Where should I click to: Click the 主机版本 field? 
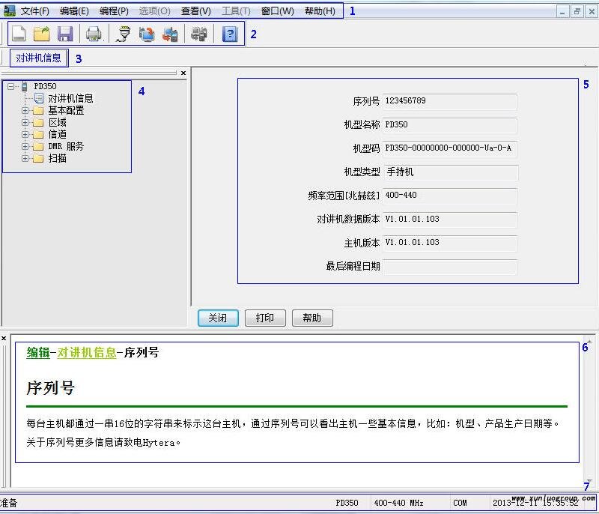450,243
